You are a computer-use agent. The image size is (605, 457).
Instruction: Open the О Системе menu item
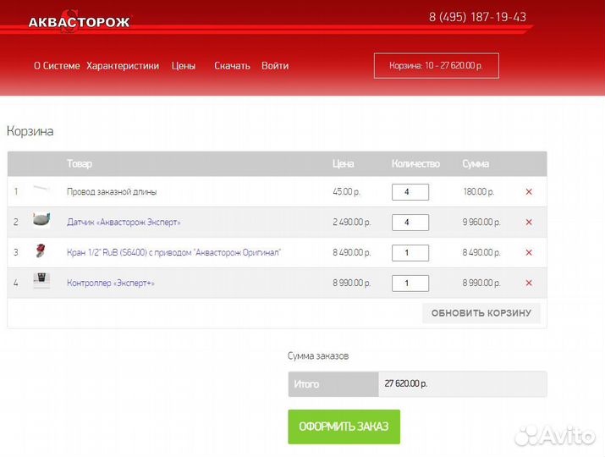point(57,66)
